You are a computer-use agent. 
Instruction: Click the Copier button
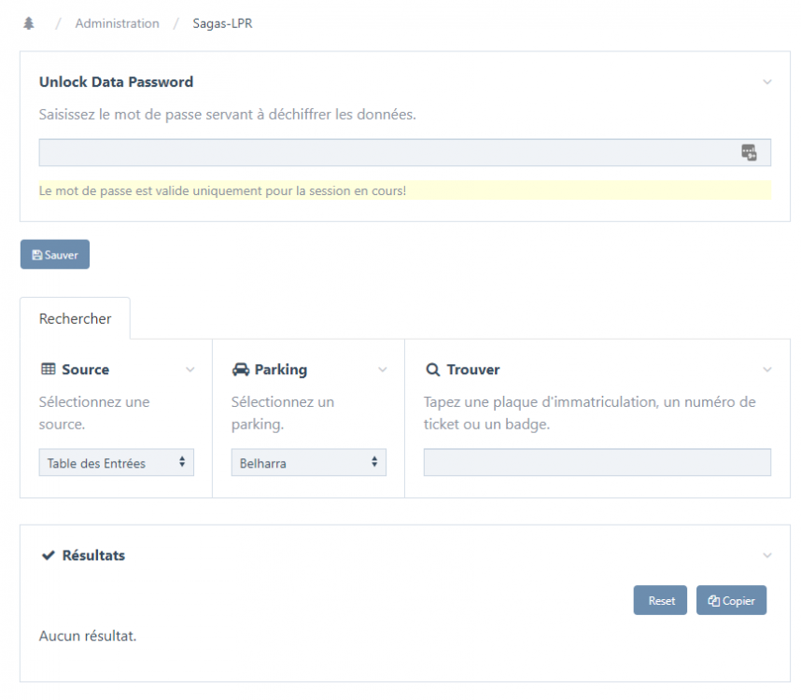pos(731,600)
